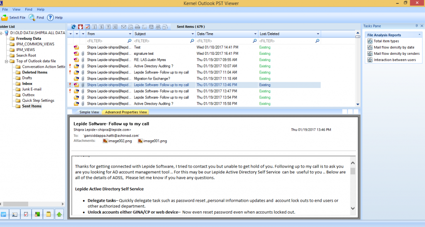Open the View menu
Screen dimensions: 425x227
(x=16, y=10)
